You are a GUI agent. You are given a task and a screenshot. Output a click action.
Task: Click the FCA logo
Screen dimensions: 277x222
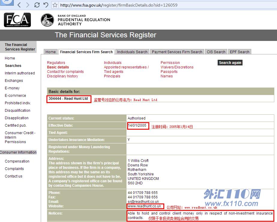17,20
